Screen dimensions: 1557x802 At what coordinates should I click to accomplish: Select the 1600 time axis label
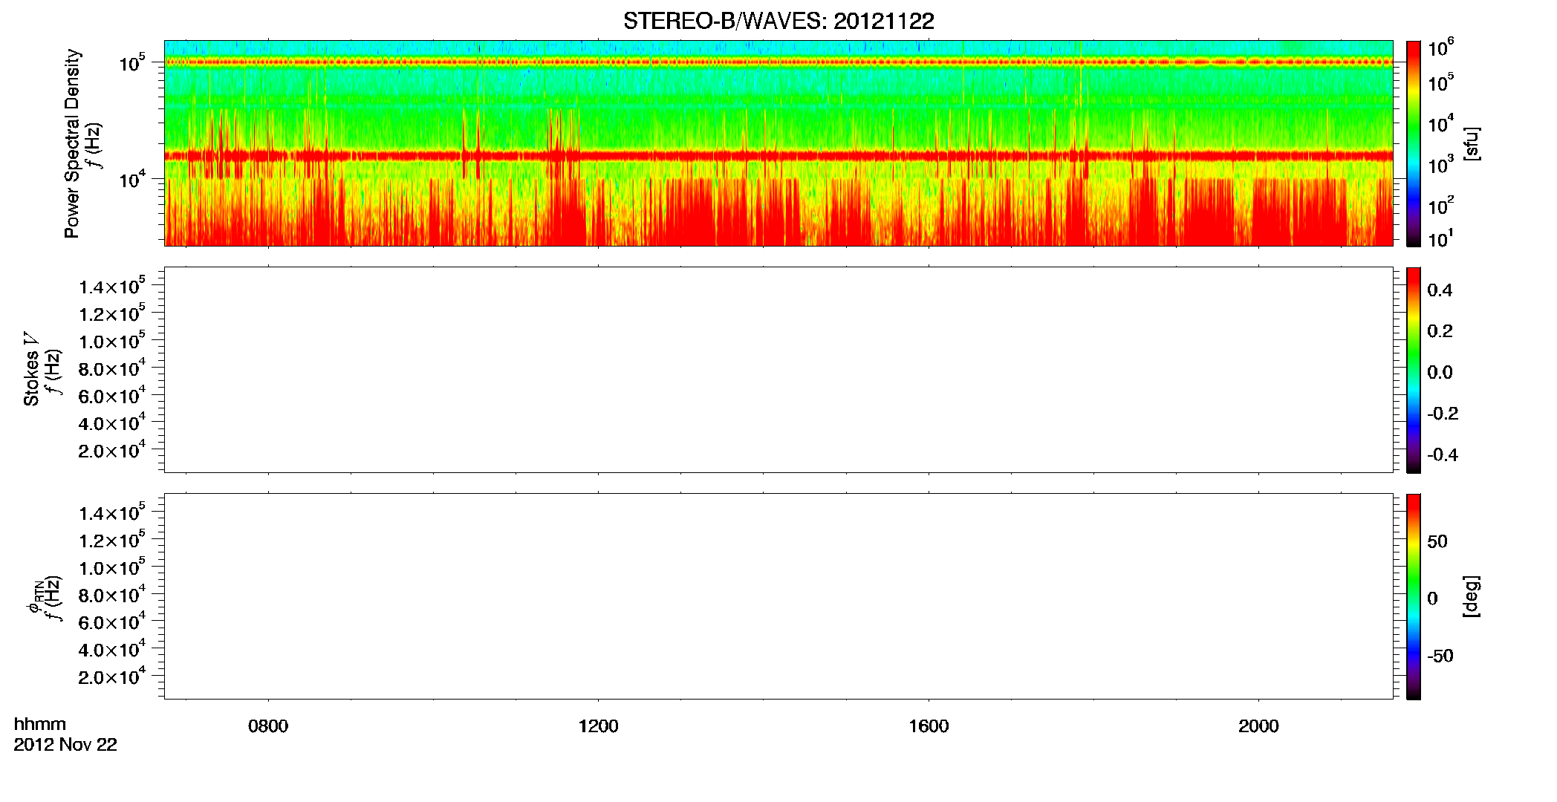(929, 726)
